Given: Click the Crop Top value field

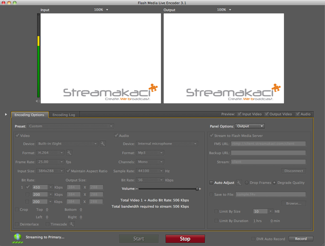Looking at the screenshot, I should (x=47, y=210).
